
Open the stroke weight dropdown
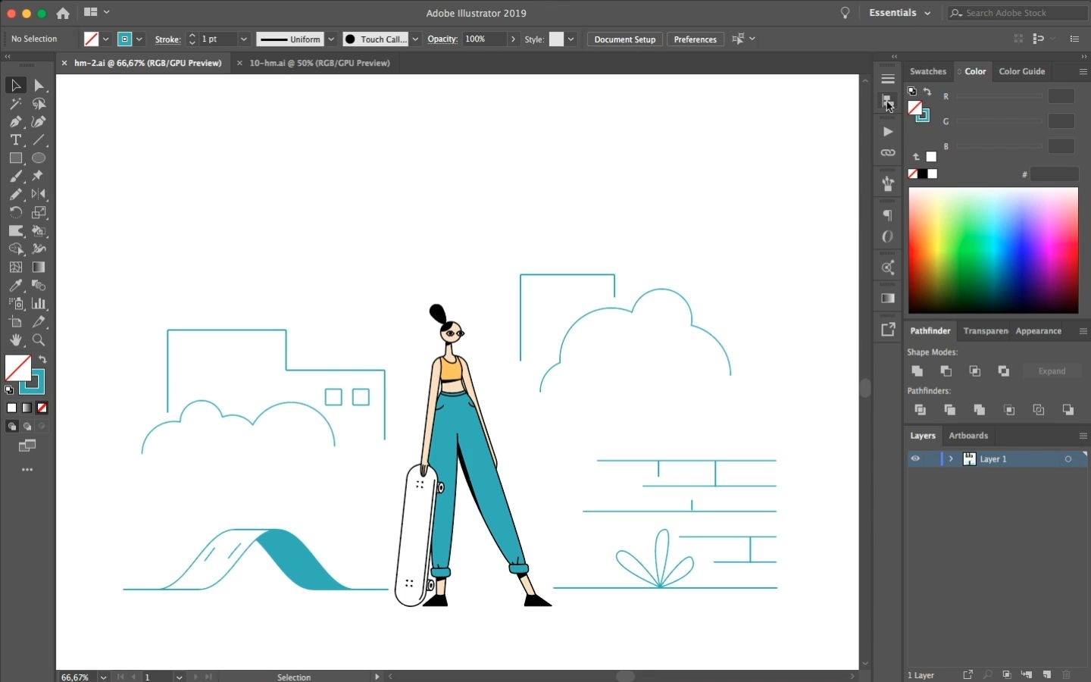click(x=244, y=39)
